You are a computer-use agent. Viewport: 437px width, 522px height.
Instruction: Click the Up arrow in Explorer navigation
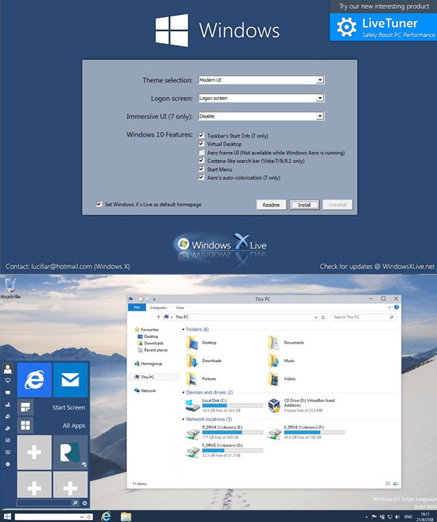[158, 317]
